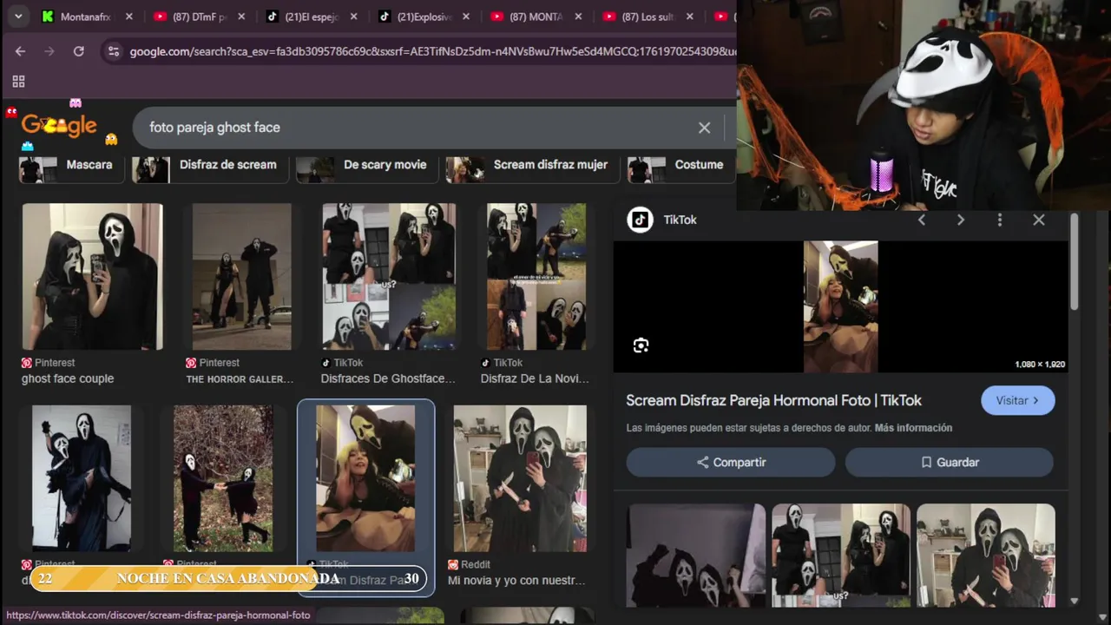The height and width of the screenshot is (625, 1111).
Task: Open the related Ghostface mirror selfie in preview panel
Action: pyautogui.click(x=986, y=556)
